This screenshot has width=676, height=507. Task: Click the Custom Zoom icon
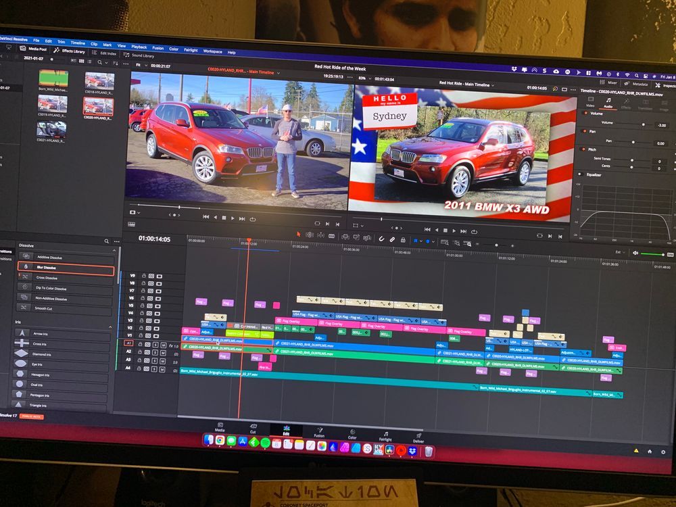pyautogui.click(x=467, y=243)
